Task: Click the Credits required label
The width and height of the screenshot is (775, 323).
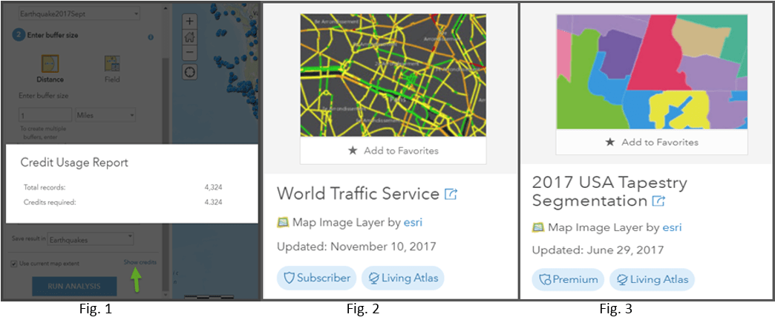Action: pos(50,202)
